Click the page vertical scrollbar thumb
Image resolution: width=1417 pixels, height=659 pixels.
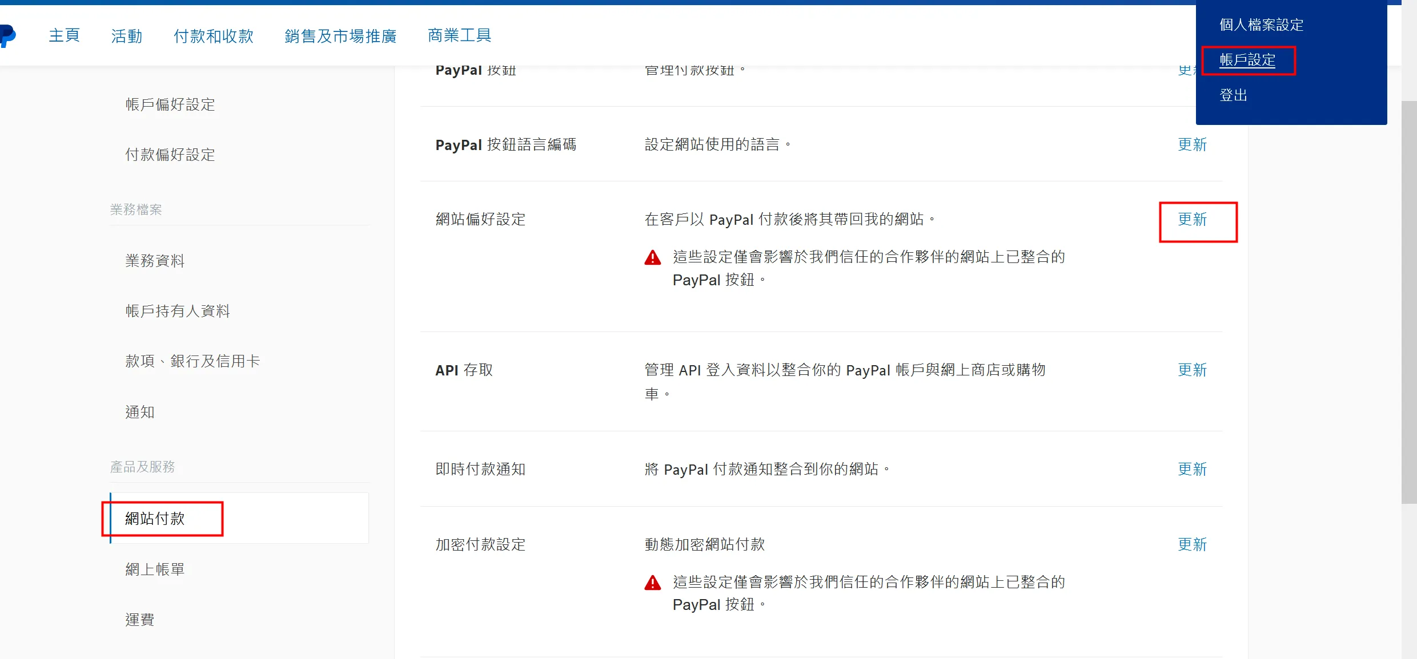[1409, 302]
